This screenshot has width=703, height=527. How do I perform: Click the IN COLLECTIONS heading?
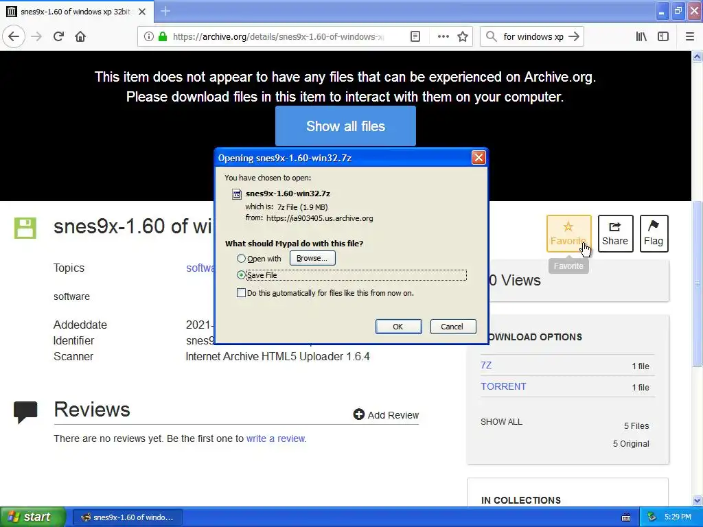521,500
